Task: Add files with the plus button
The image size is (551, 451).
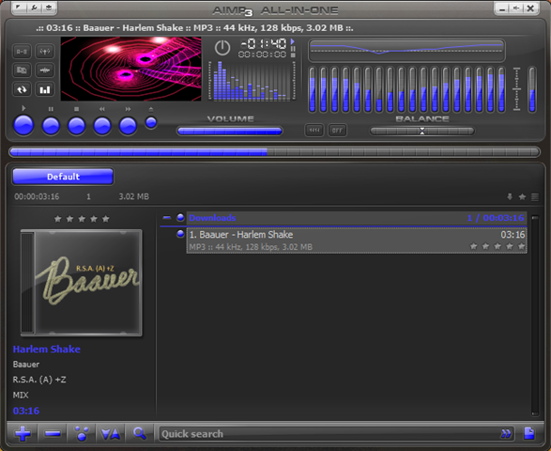Action: pyautogui.click(x=23, y=433)
